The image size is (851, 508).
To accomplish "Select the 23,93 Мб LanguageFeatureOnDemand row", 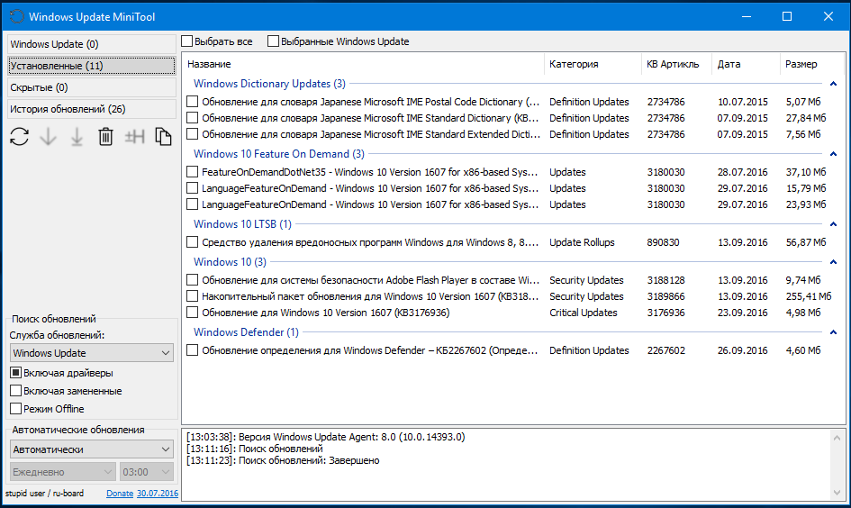I will pos(513,204).
